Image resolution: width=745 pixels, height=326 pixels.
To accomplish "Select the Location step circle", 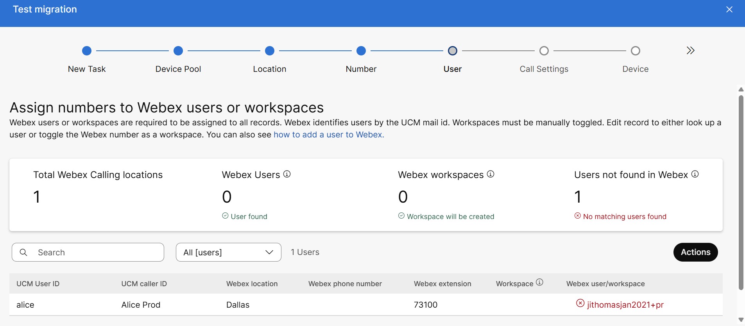I will pyautogui.click(x=270, y=51).
